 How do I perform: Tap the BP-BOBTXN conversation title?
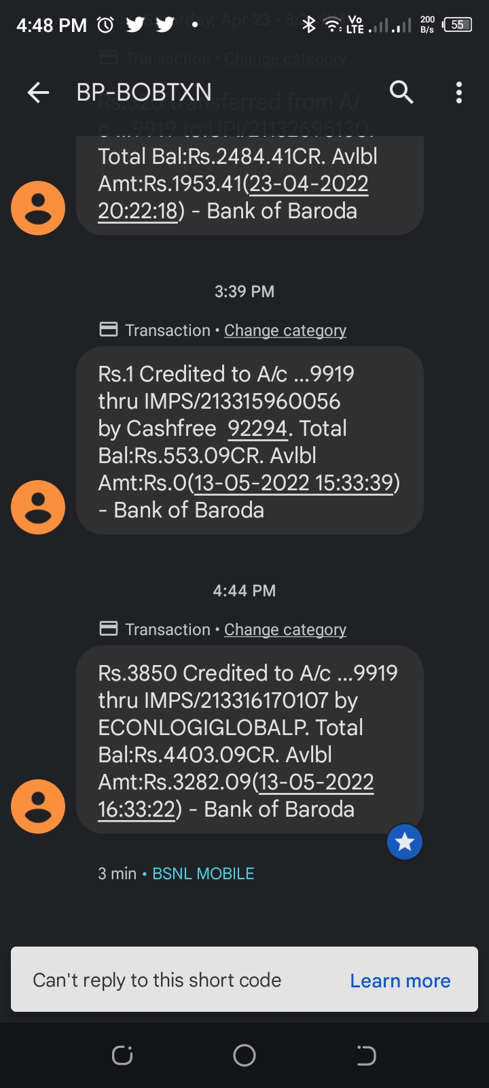pos(144,92)
